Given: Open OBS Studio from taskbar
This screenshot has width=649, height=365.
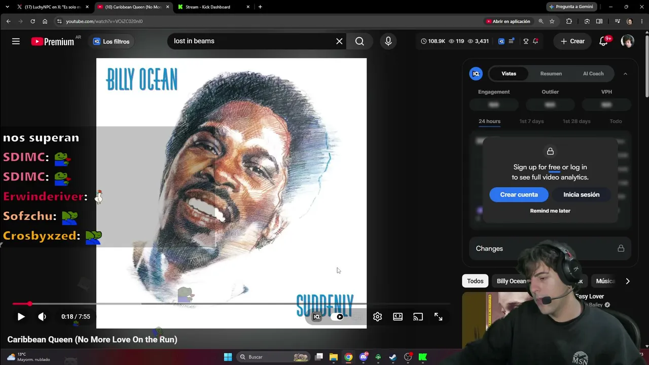Looking at the screenshot, I should tap(408, 357).
